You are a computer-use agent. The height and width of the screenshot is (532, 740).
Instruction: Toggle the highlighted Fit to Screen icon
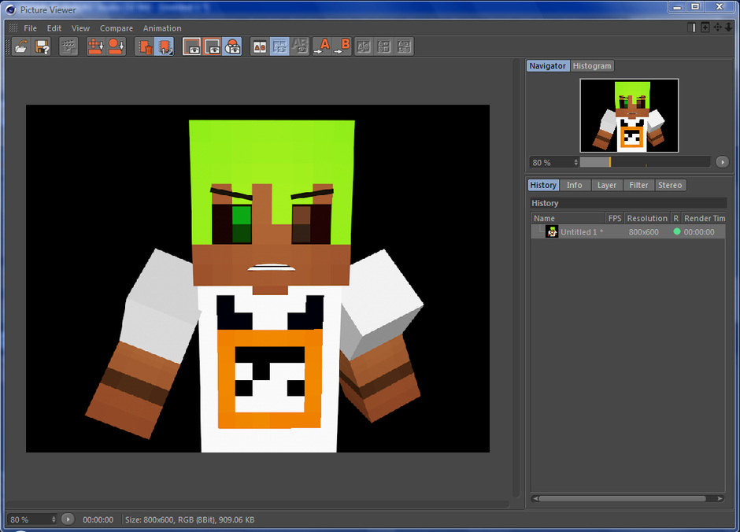(x=165, y=46)
